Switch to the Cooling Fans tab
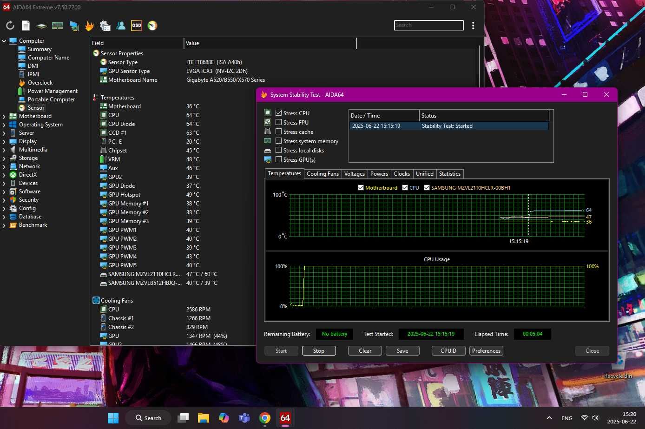This screenshot has width=645, height=429. pos(322,174)
